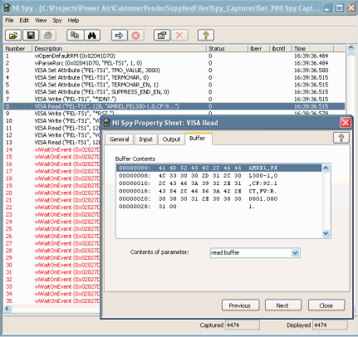Find text using the binoculars icon
The width and height of the screenshot is (358, 337).
[92, 36]
